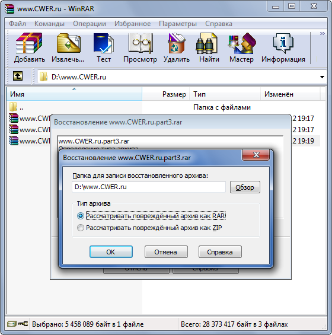
Task: Confirm repair with OK button
Action: (x=111, y=252)
